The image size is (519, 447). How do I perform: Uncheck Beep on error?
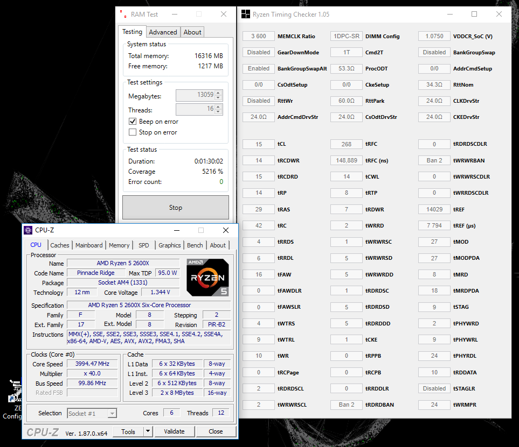coord(133,121)
